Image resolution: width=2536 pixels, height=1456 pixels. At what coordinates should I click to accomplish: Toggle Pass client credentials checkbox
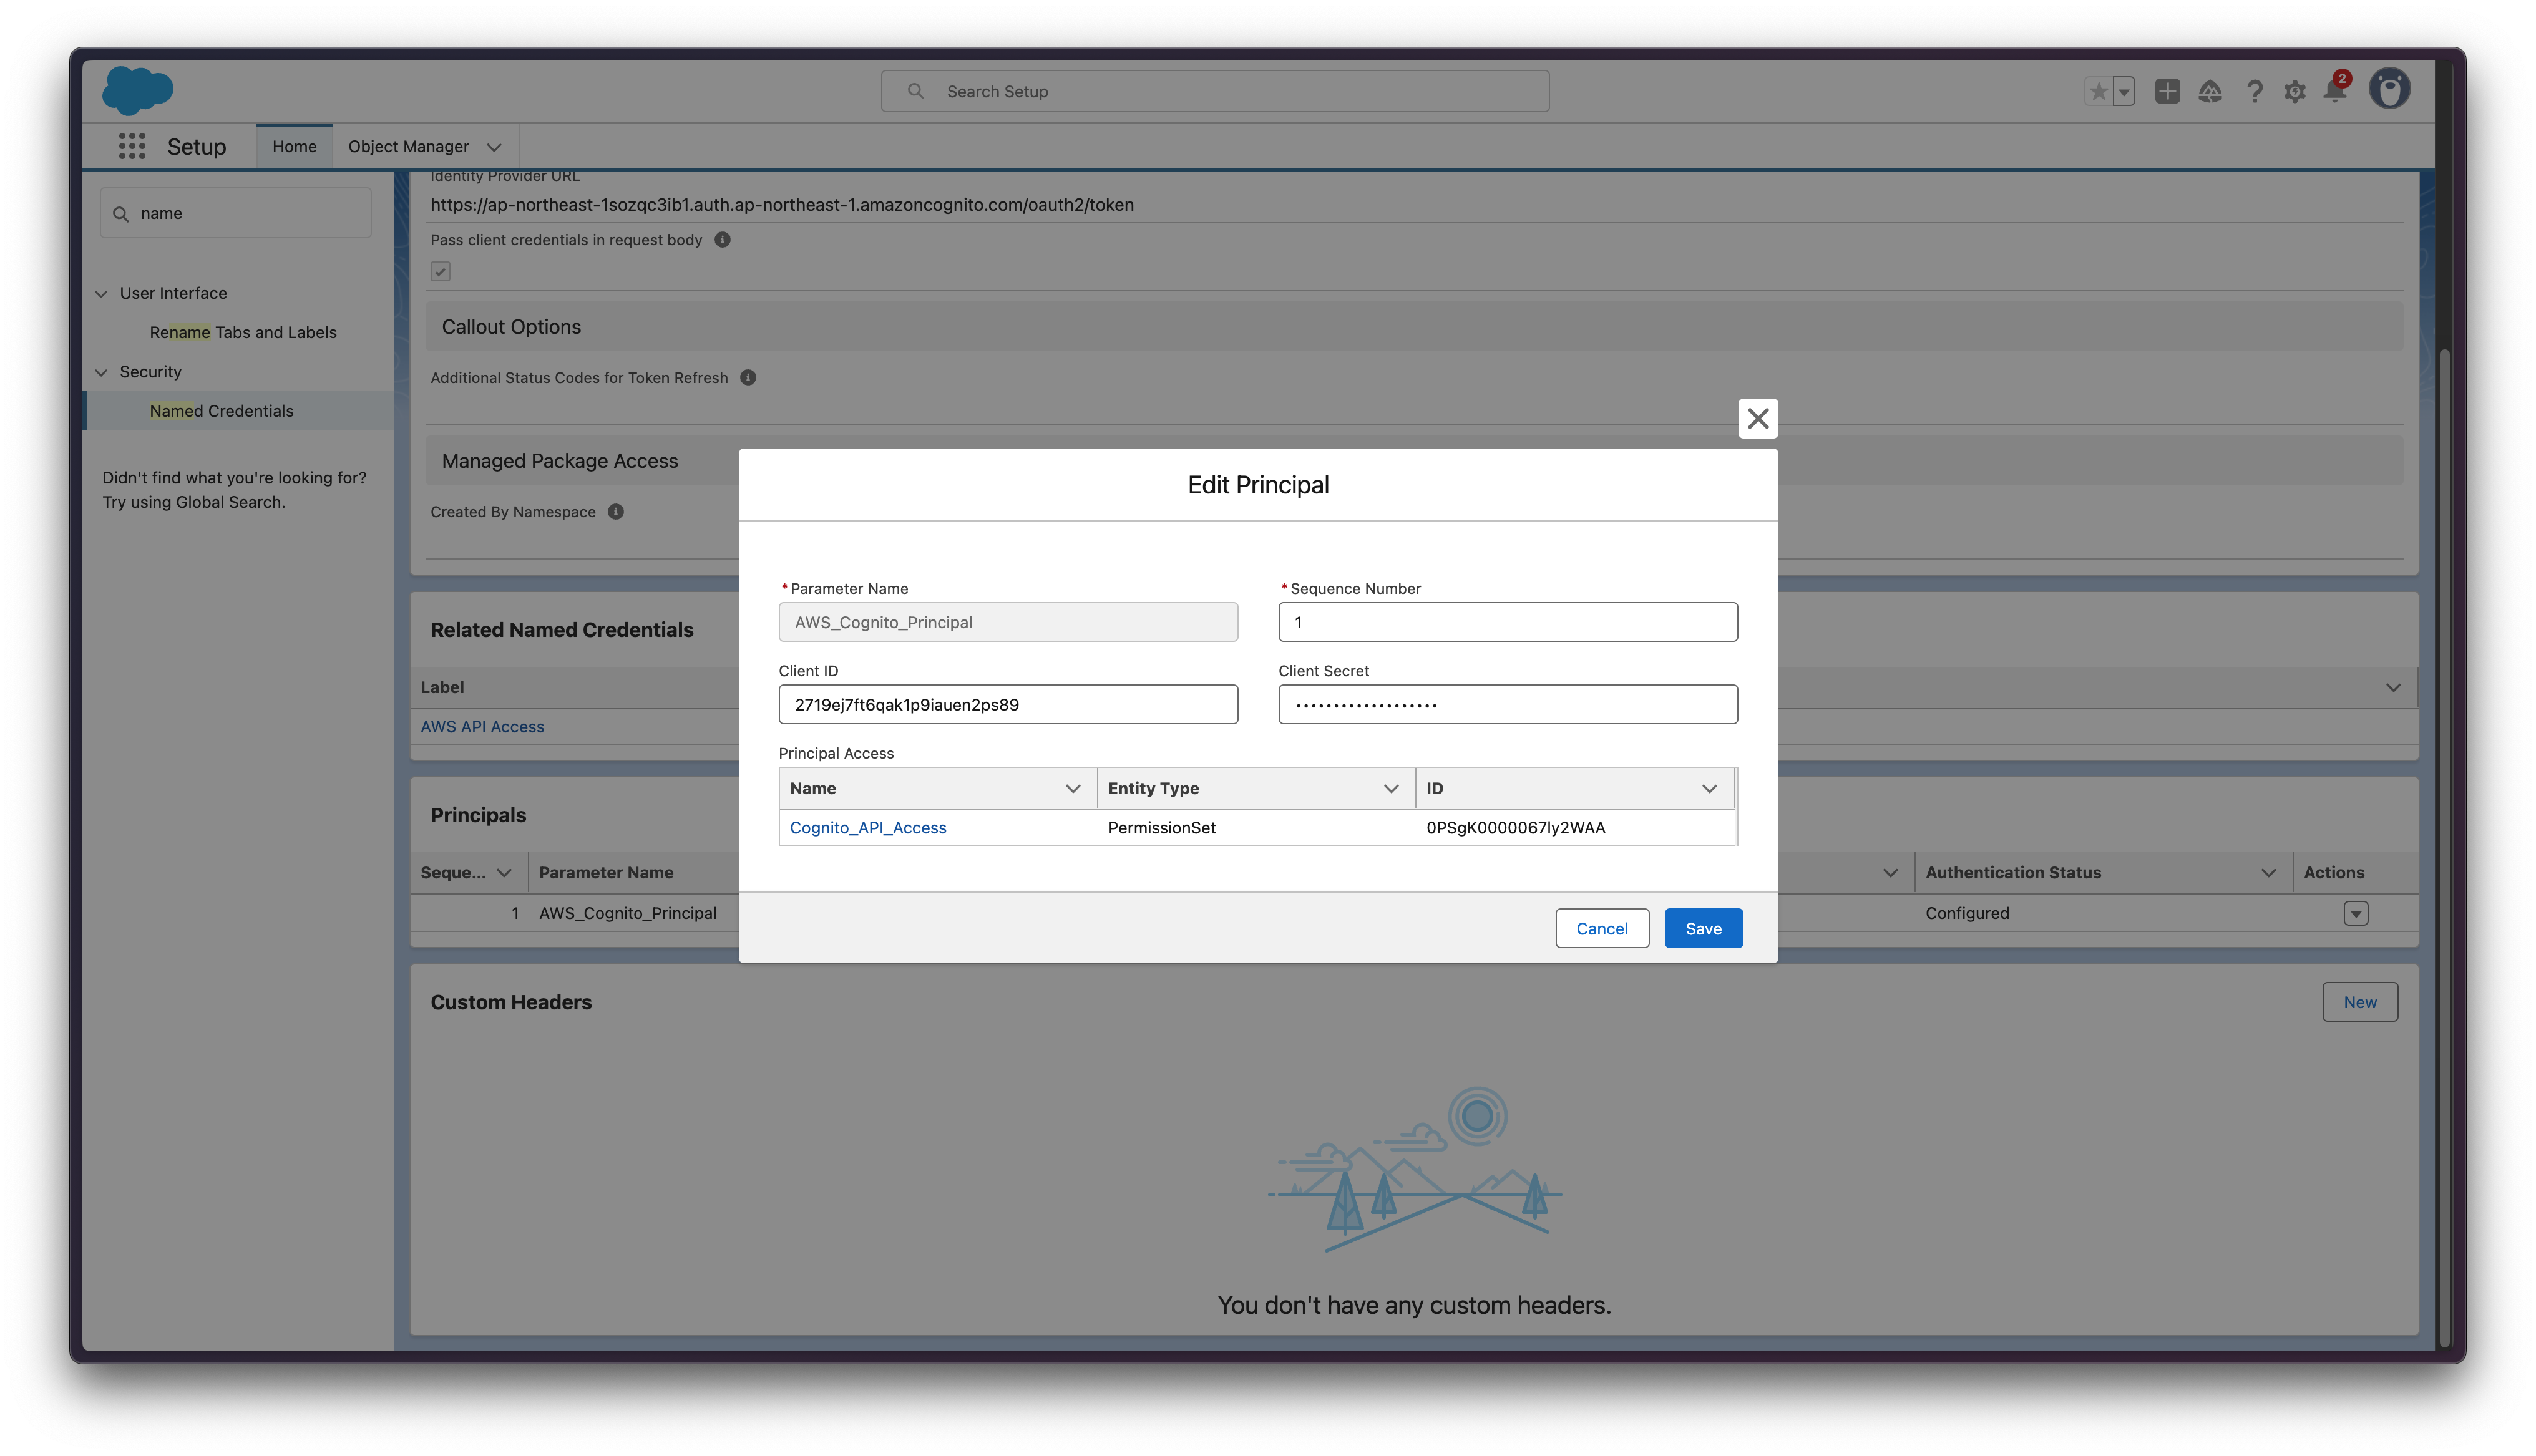pos(440,272)
